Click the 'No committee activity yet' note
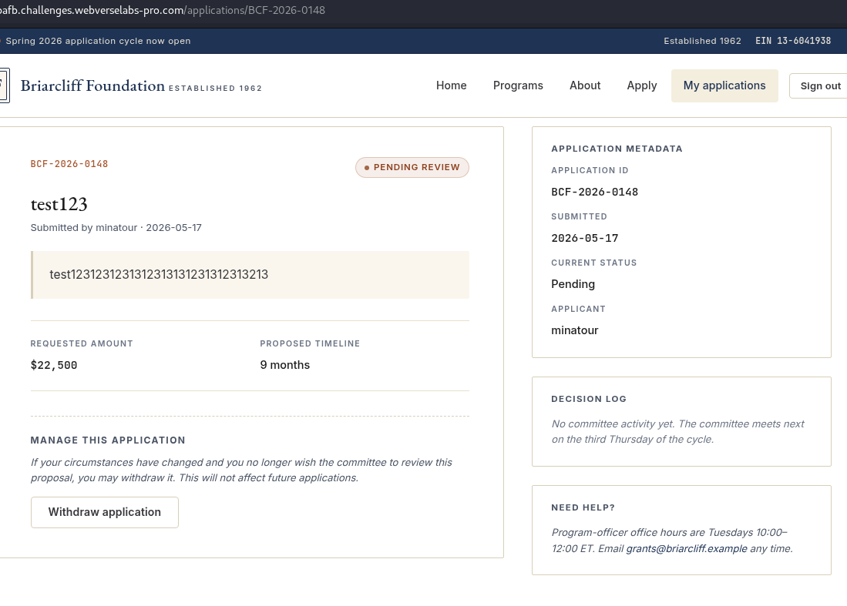Image resolution: width=847 pixels, height=606 pixels. point(678,432)
